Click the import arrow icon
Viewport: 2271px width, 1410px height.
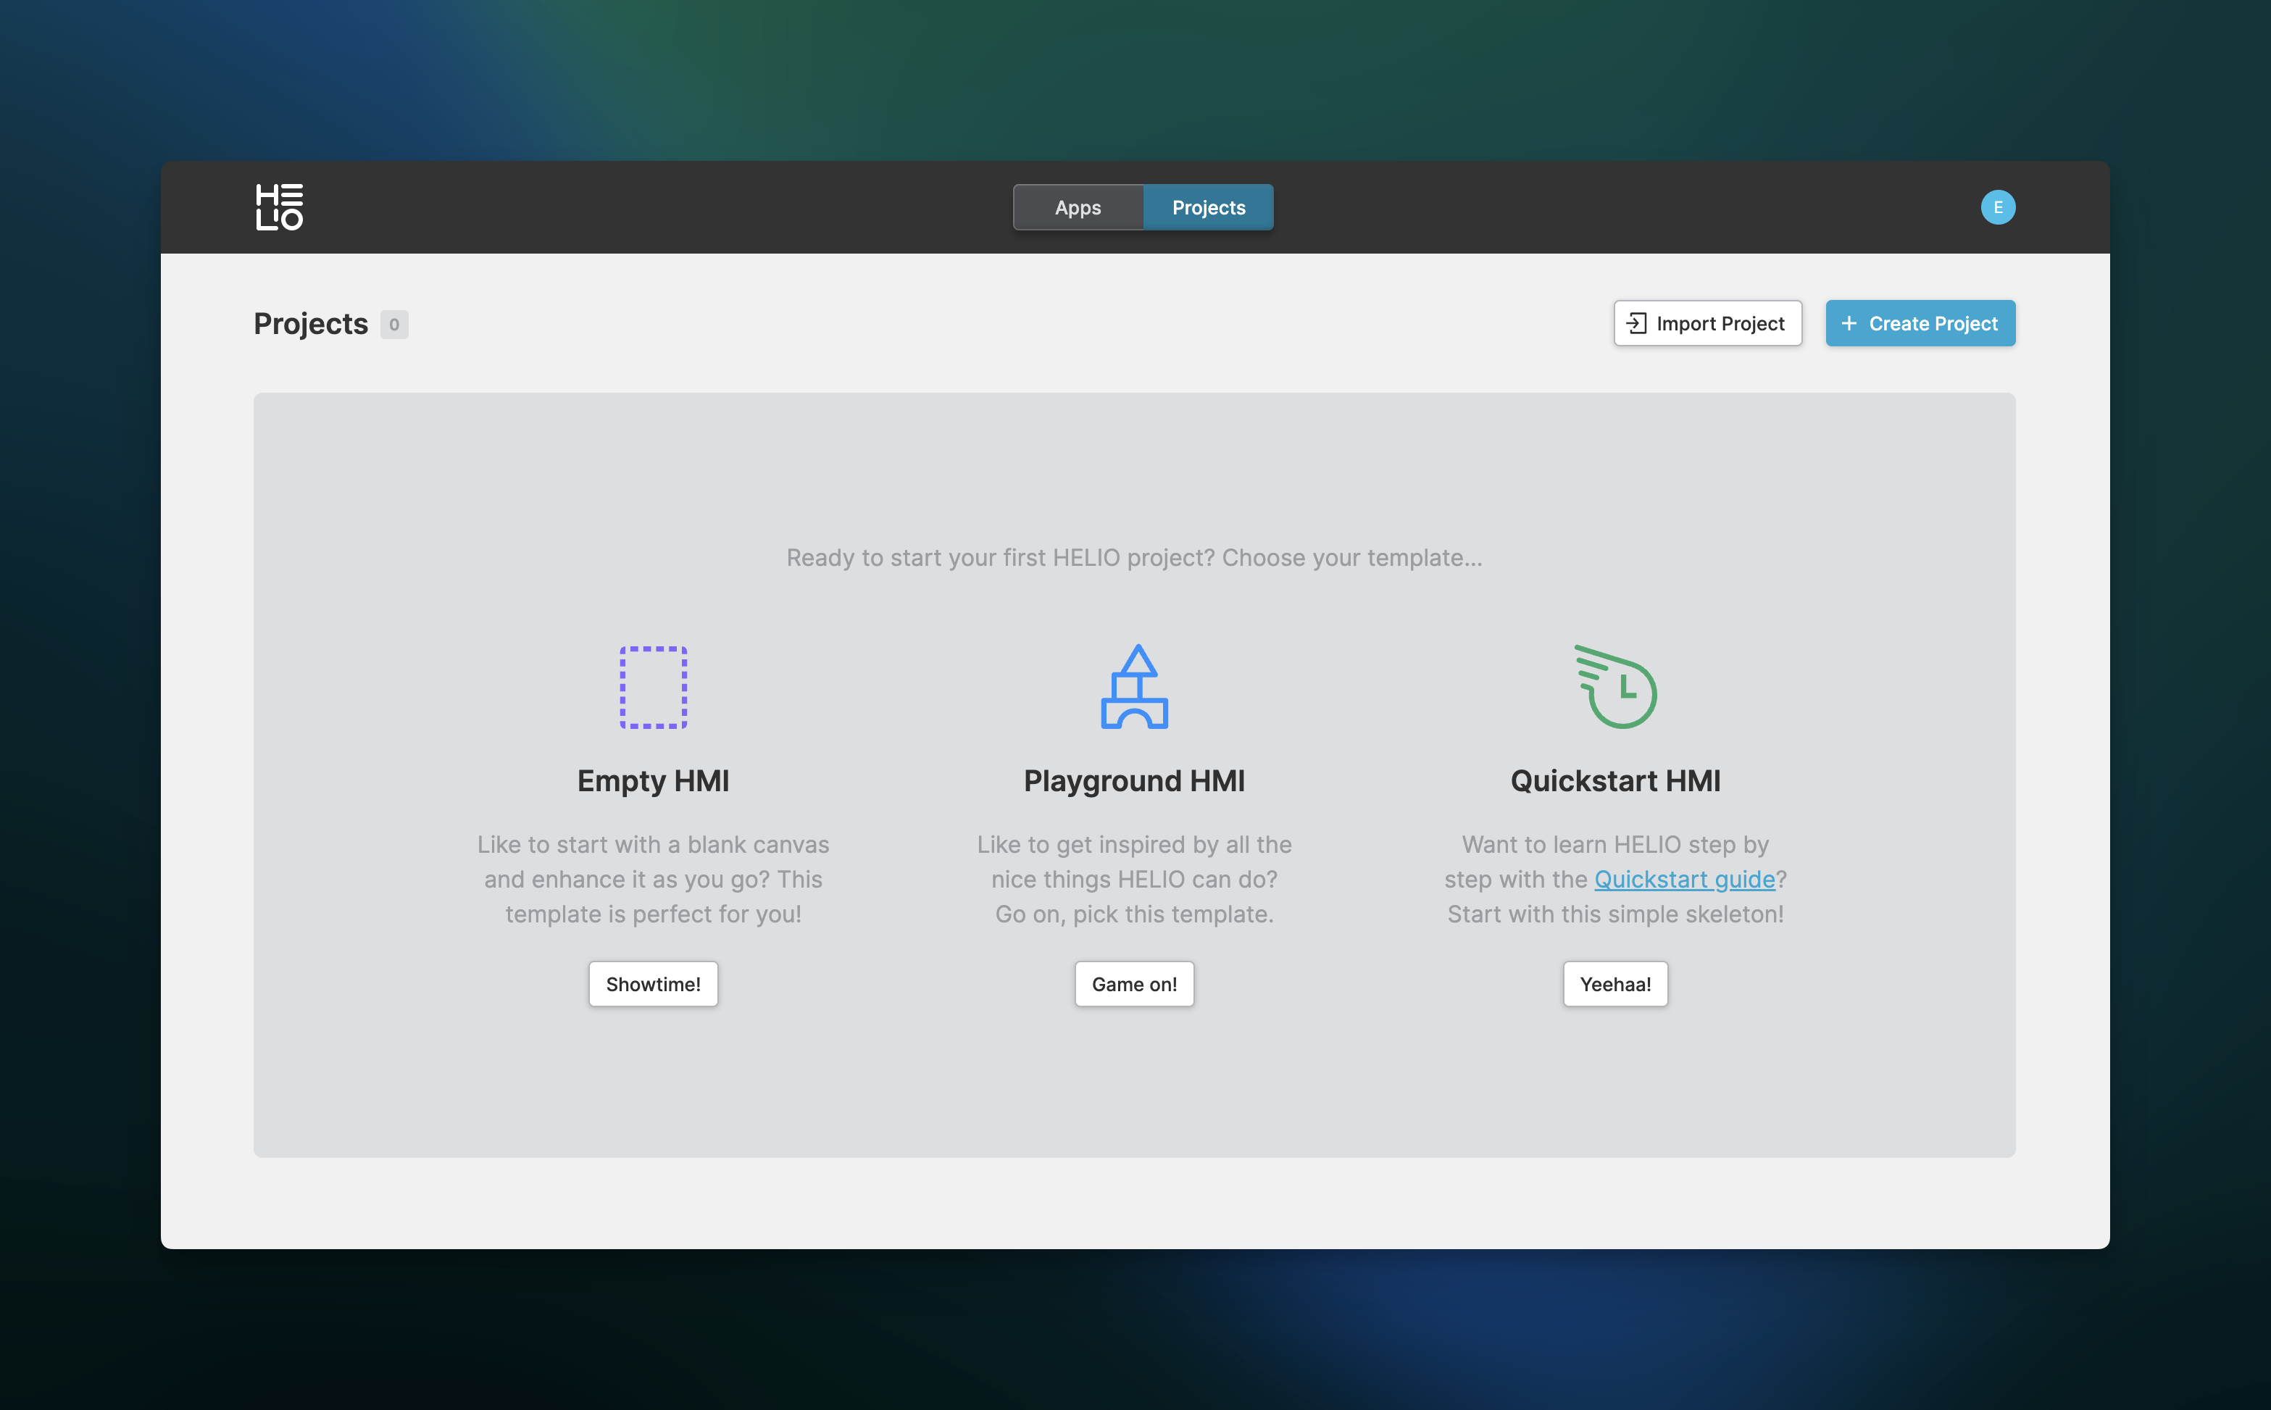point(1636,324)
